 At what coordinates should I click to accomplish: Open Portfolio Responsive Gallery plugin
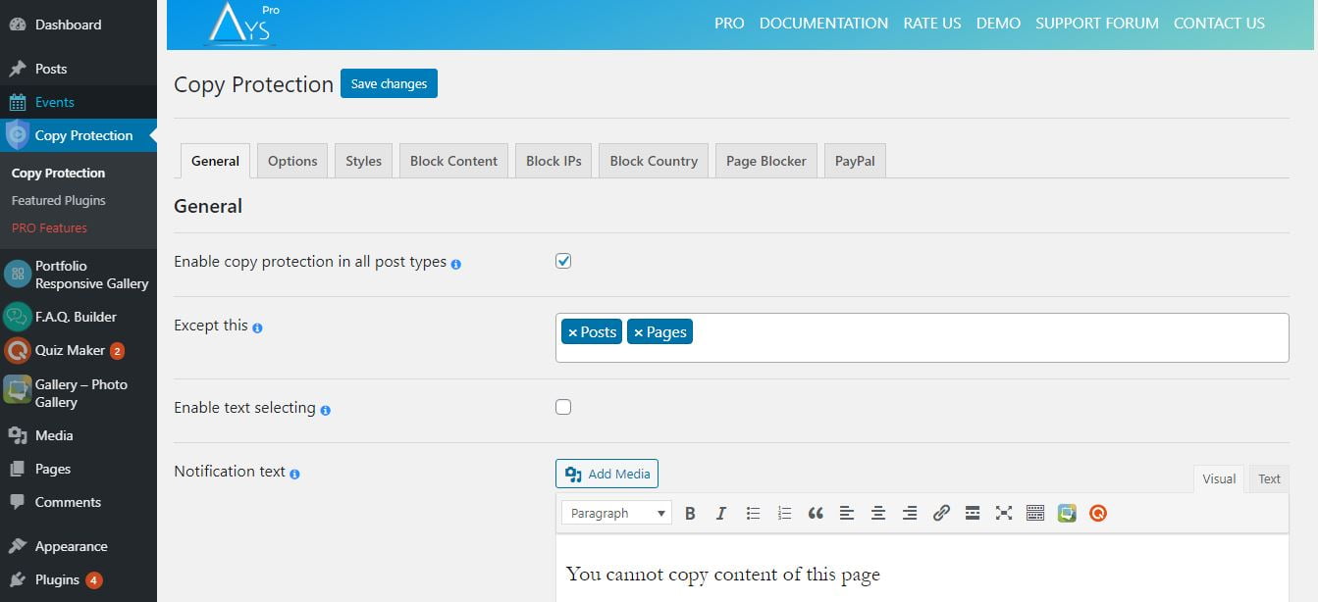pos(79,275)
